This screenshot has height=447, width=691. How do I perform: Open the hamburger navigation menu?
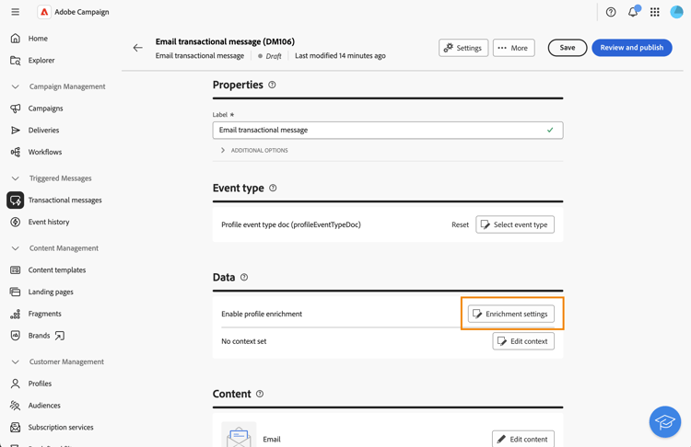click(x=15, y=12)
